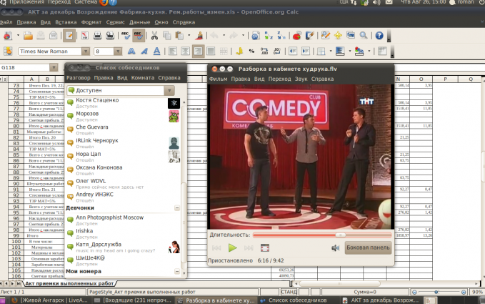Click the Firefox launcher icon in top panel
The image size is (485, 304).
[104, 3]
